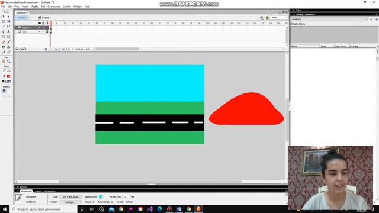Select the Paint Bucket tool
The width and height of the screenshot is (379, 213).
click(8, 47)
